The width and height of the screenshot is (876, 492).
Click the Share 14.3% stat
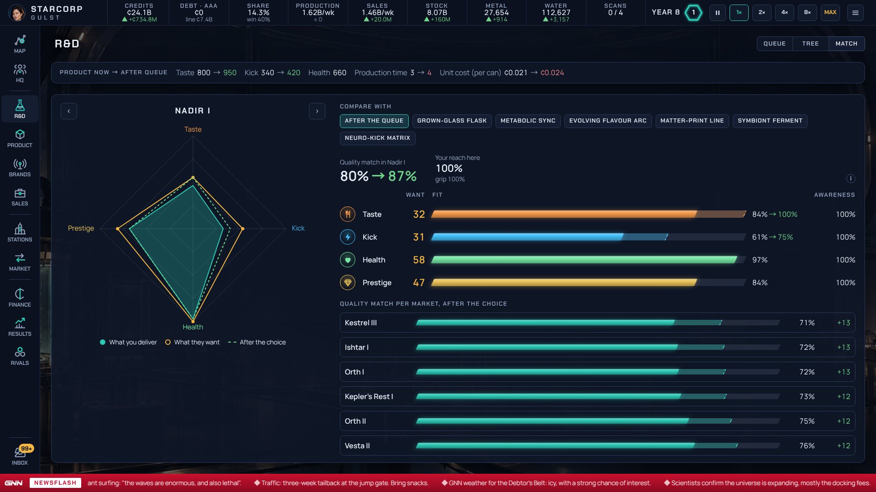258,13
